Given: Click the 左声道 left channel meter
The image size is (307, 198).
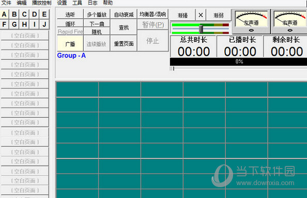Looking at the screenshot, I should click(251, 21).
